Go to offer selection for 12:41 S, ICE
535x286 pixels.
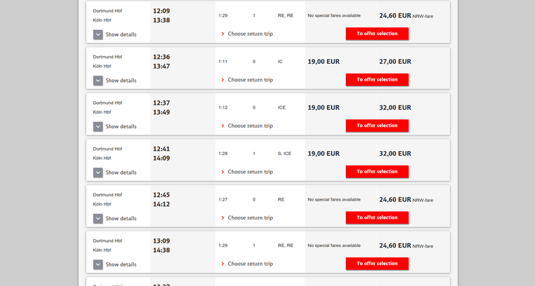click(377, 172)
